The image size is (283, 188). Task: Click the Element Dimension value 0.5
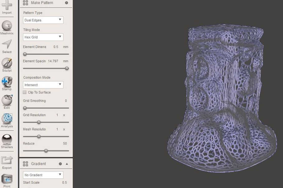pyautogui.click(x=56, y=47)
